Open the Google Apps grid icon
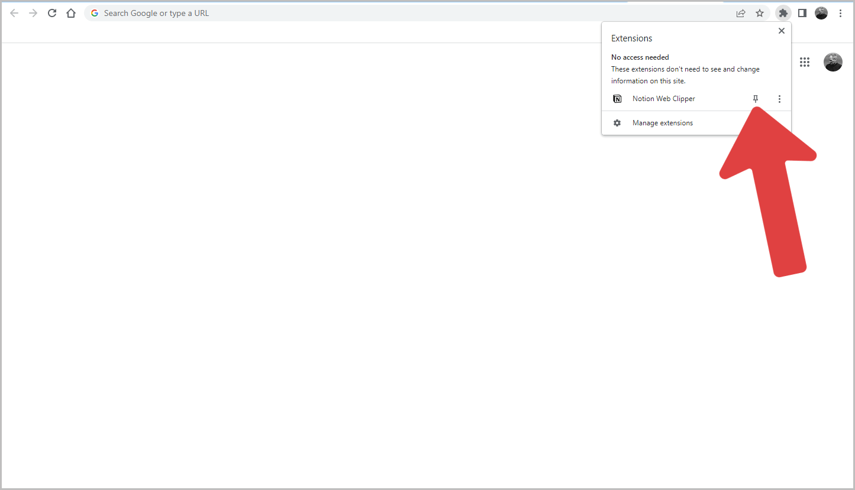Image resolution: width=855 pixels, height=490 pixels. pyautogui.click(x=805, y=61)
